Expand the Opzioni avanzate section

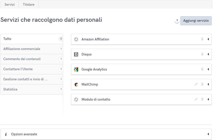coord(208,134)
